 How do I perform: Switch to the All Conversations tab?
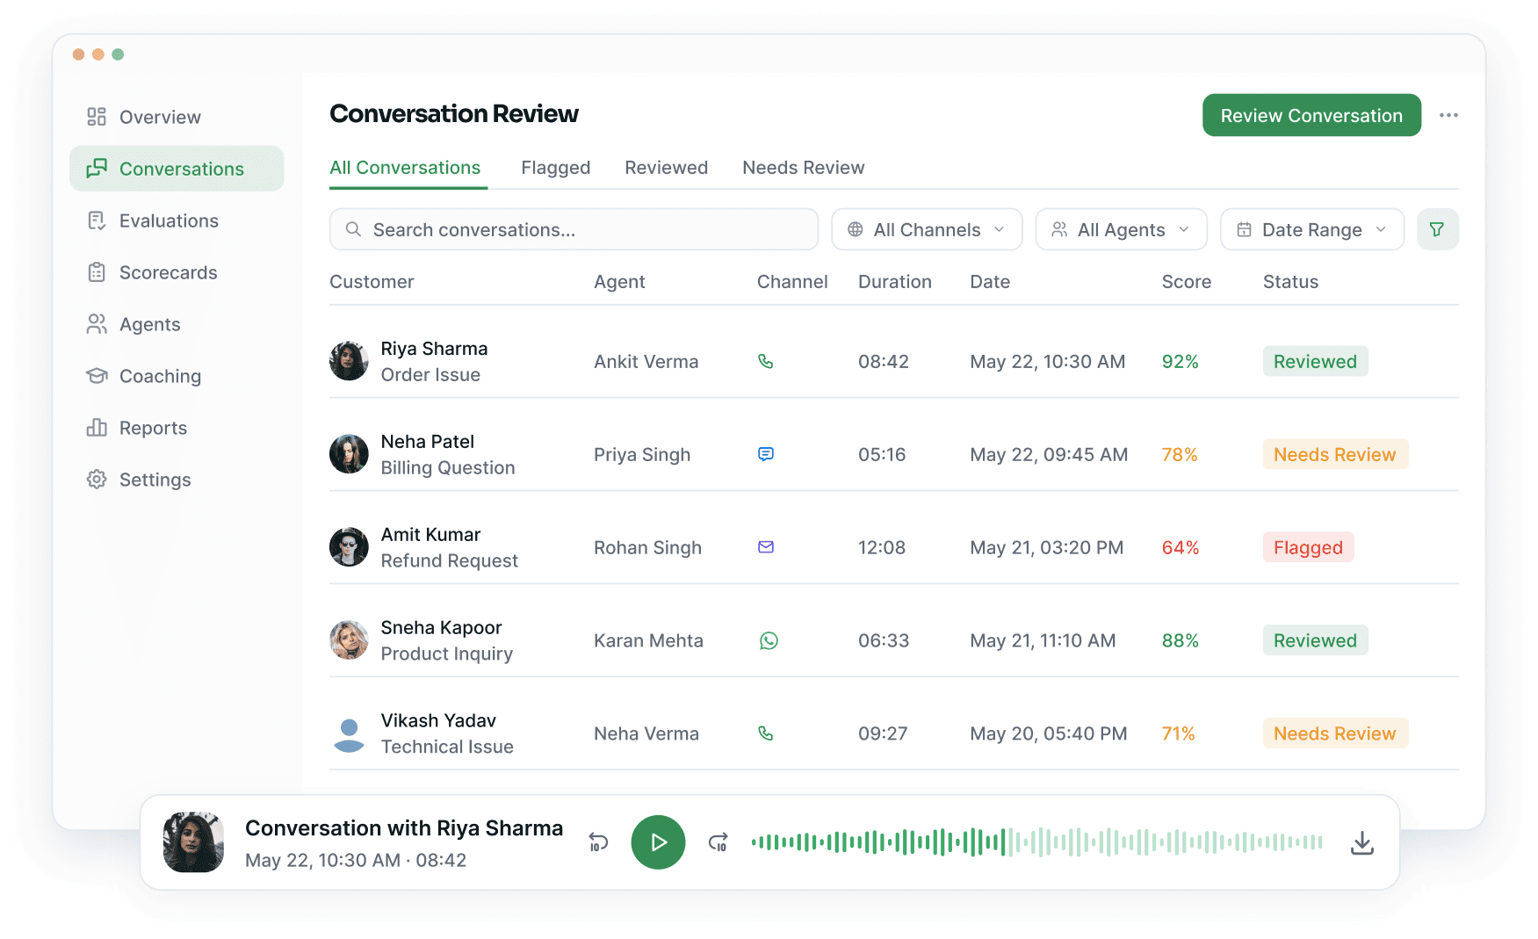[x=405, y=168]
